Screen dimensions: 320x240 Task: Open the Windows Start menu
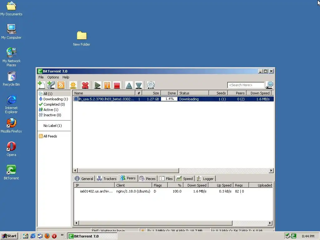[x=9, y=236]
